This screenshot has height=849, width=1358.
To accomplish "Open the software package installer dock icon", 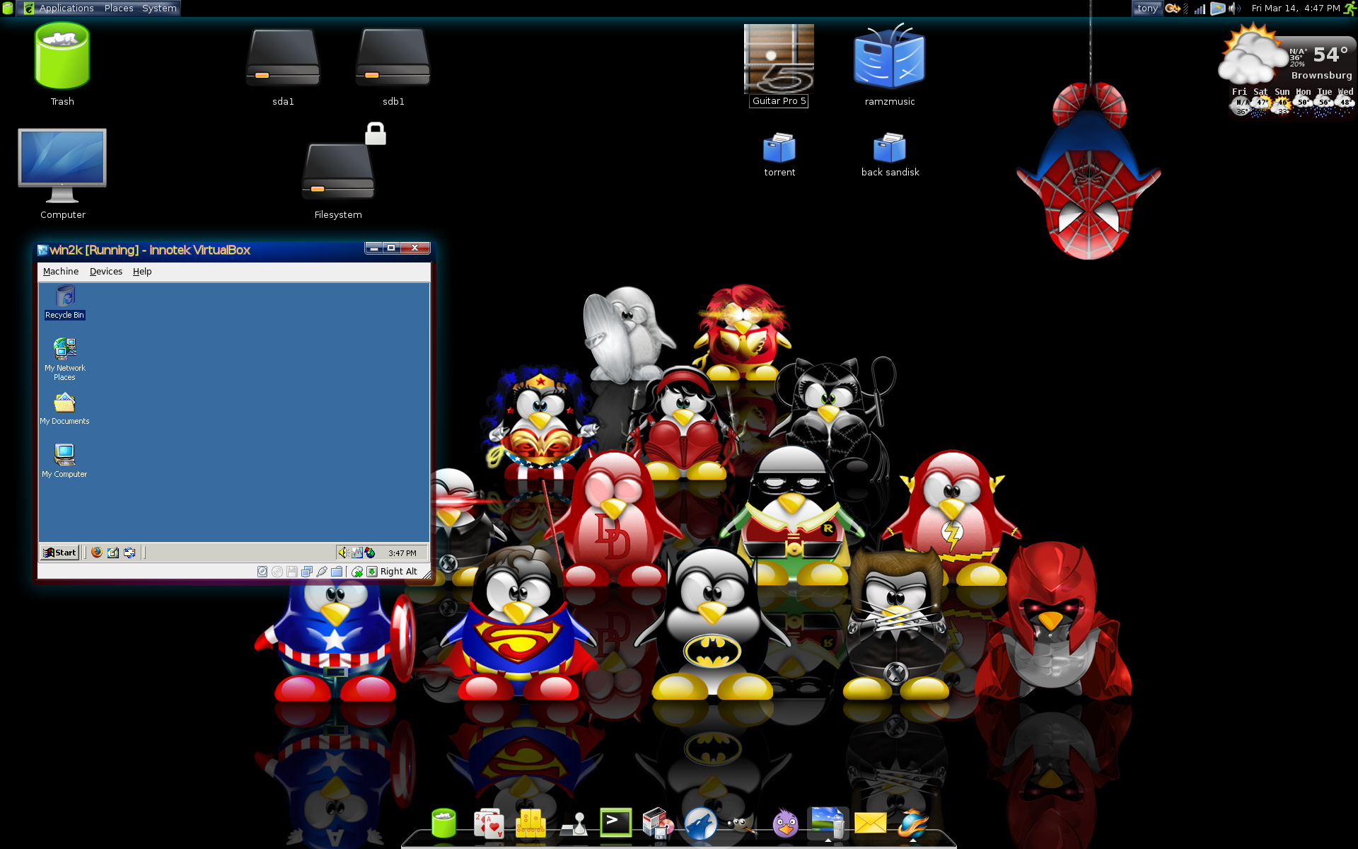I will pyautogui.click(x=658, y=824).
